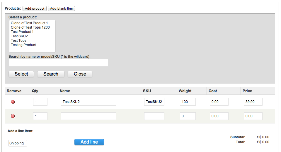Click the SKU field containing TestSKU2
The image size is (281, 152).
(154, 102)
